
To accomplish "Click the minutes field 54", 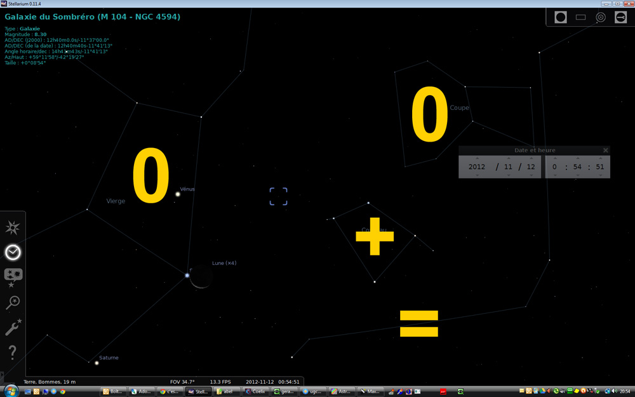I will tap(577, 167).
